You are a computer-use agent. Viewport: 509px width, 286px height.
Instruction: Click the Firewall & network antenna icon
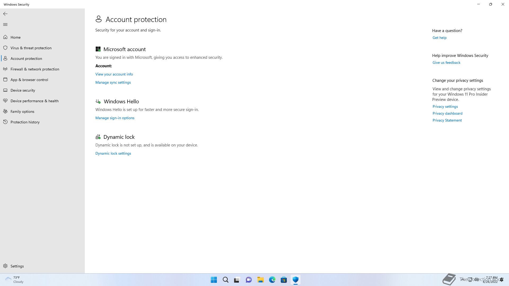point(5,69)
